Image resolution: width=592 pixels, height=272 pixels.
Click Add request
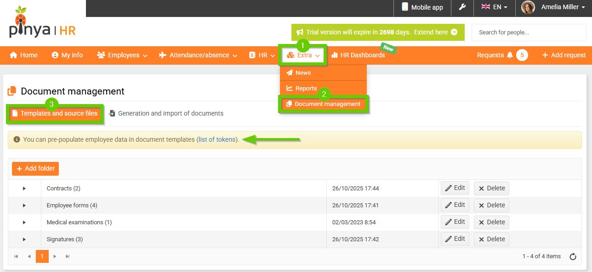[564, 55]
